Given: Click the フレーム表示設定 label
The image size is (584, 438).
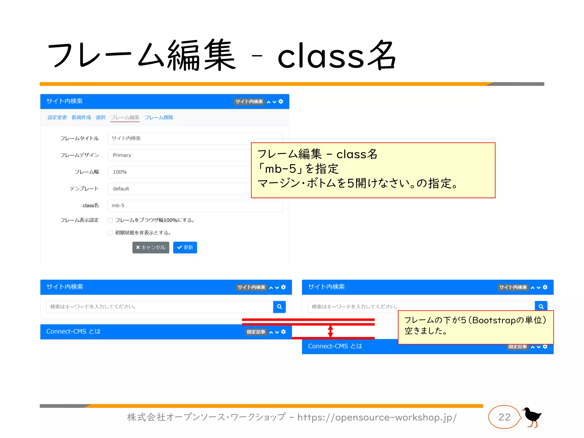Looking at the screenshot, I should 79,220.
